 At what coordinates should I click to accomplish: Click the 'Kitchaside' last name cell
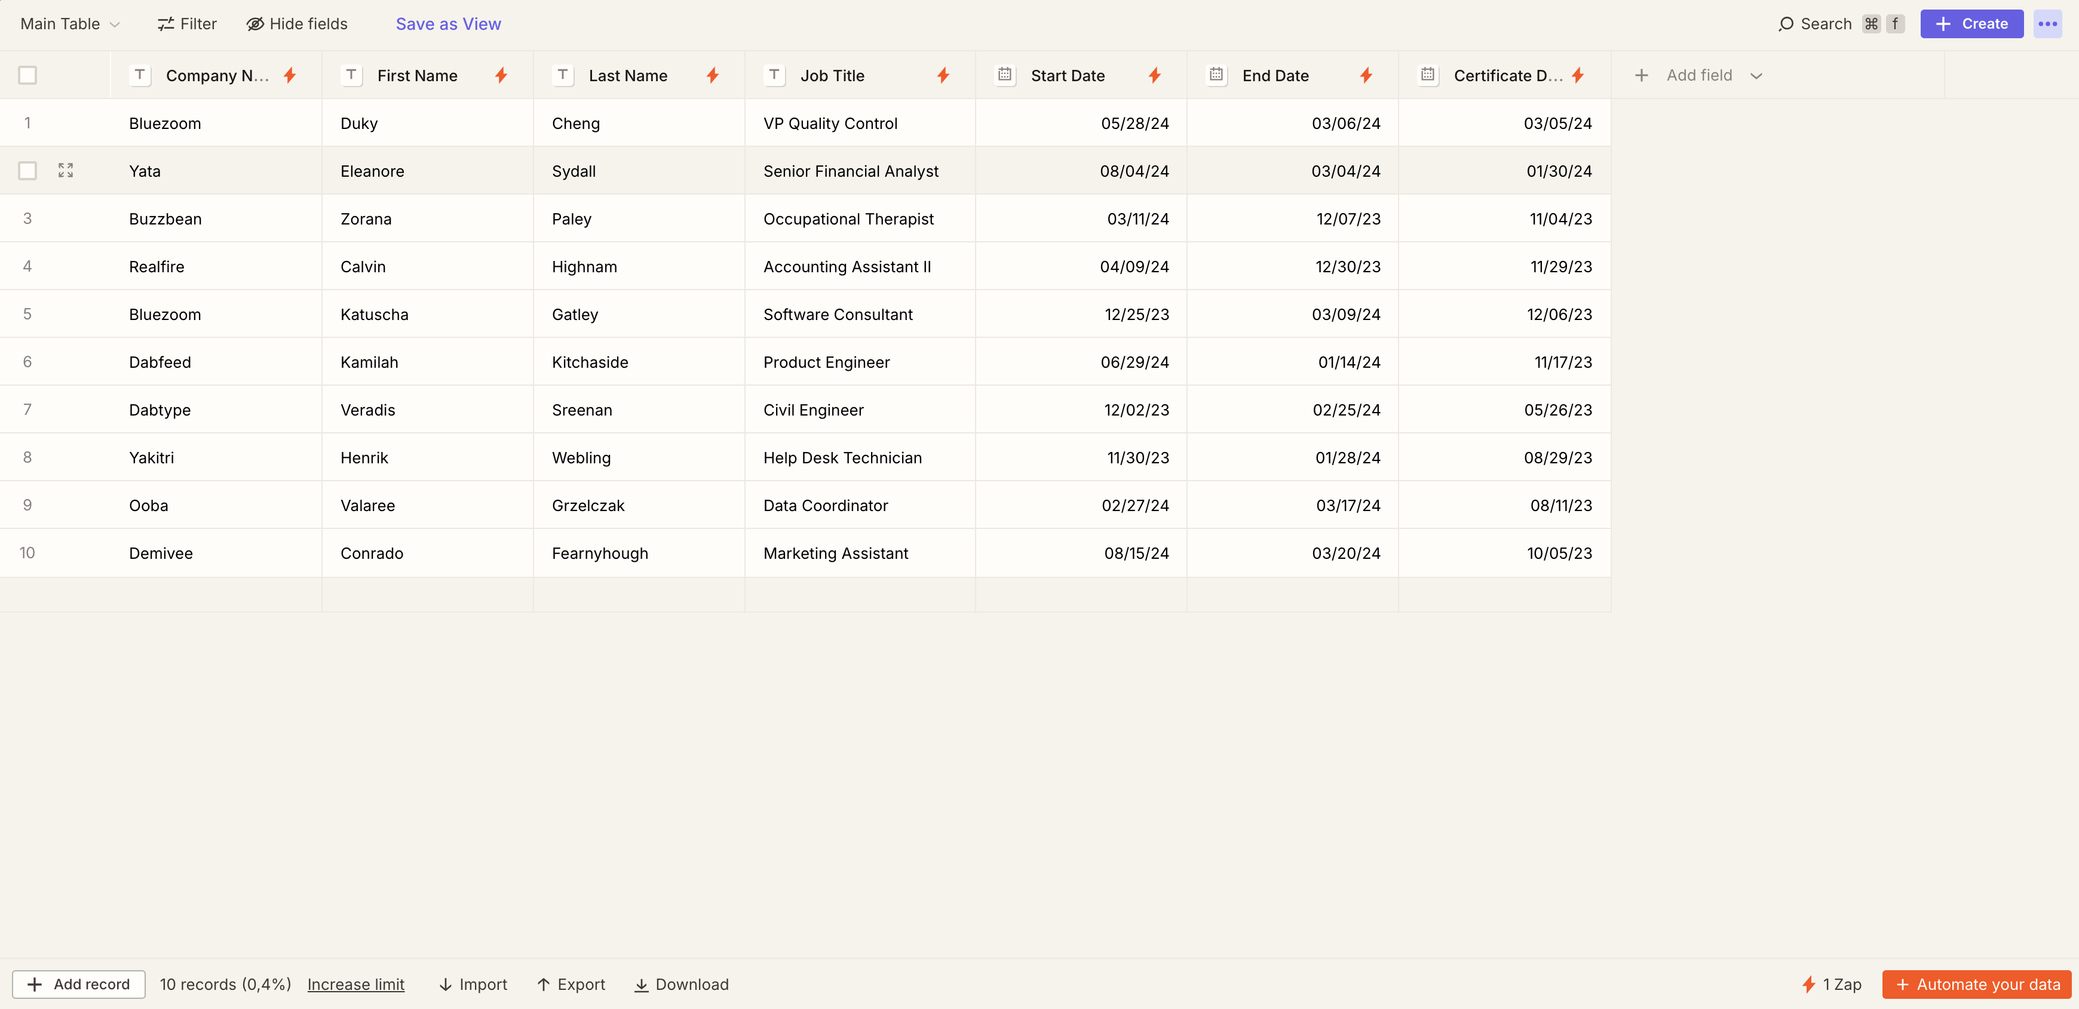coord(639,361)
